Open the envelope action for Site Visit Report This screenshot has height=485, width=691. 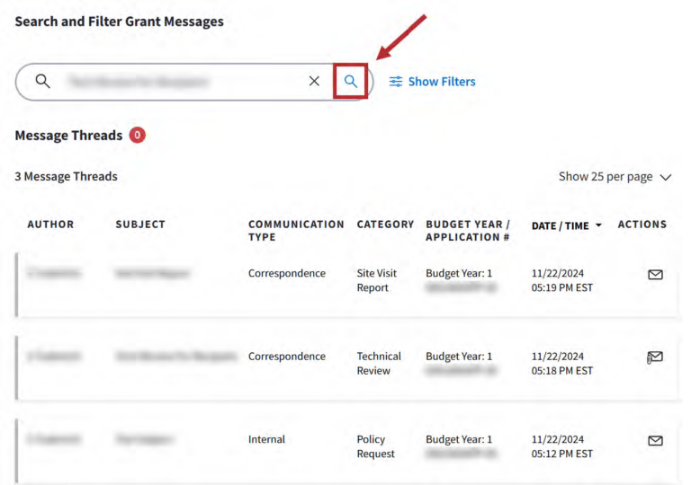[655, 275]
